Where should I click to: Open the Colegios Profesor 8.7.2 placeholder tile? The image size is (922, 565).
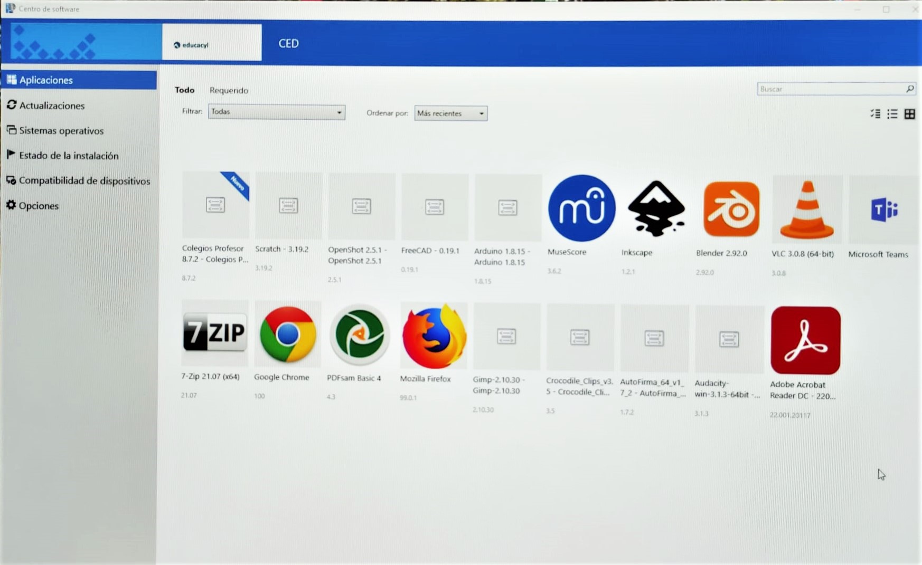[x=215, y=205]
